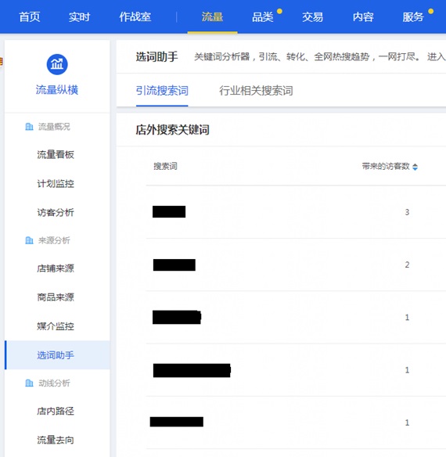
Task: Open 流量去向 in the sidebar
Action: click(56, 440)
